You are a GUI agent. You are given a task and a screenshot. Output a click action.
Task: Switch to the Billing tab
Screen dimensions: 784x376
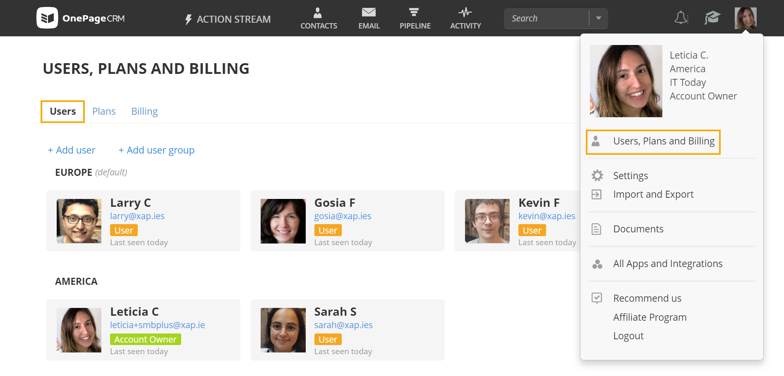(144, 111)
